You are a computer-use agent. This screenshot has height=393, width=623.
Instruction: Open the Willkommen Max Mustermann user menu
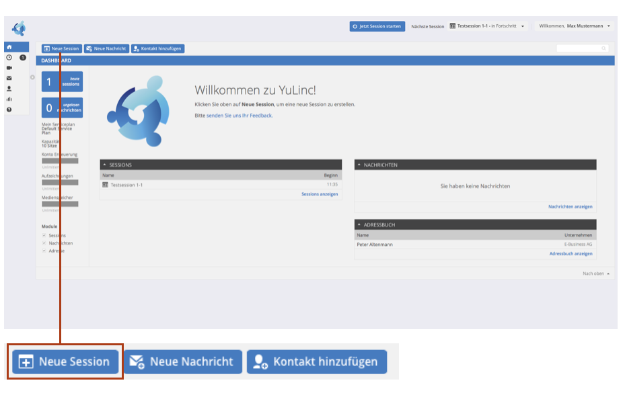point(575,26)
